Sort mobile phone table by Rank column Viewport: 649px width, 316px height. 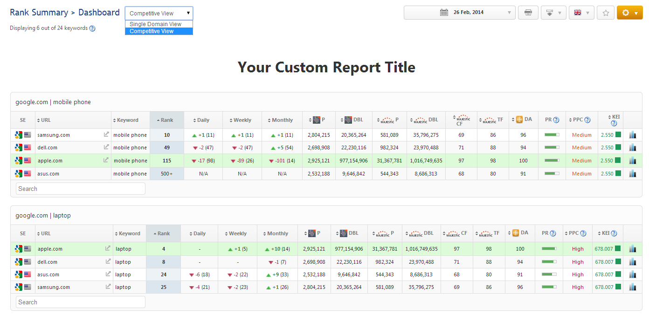166,120
